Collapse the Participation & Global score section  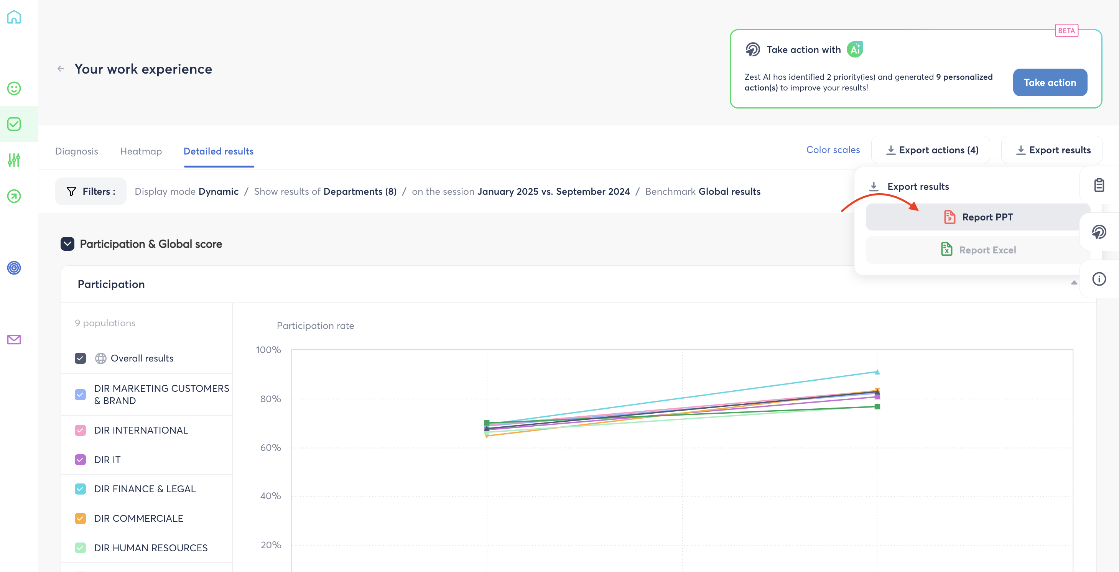pos(67,244)
